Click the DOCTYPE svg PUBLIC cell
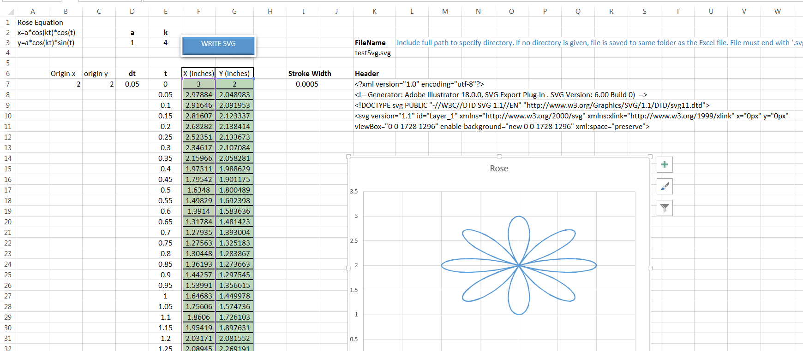Screen dimensions: 803x351 tap(532, 105)
